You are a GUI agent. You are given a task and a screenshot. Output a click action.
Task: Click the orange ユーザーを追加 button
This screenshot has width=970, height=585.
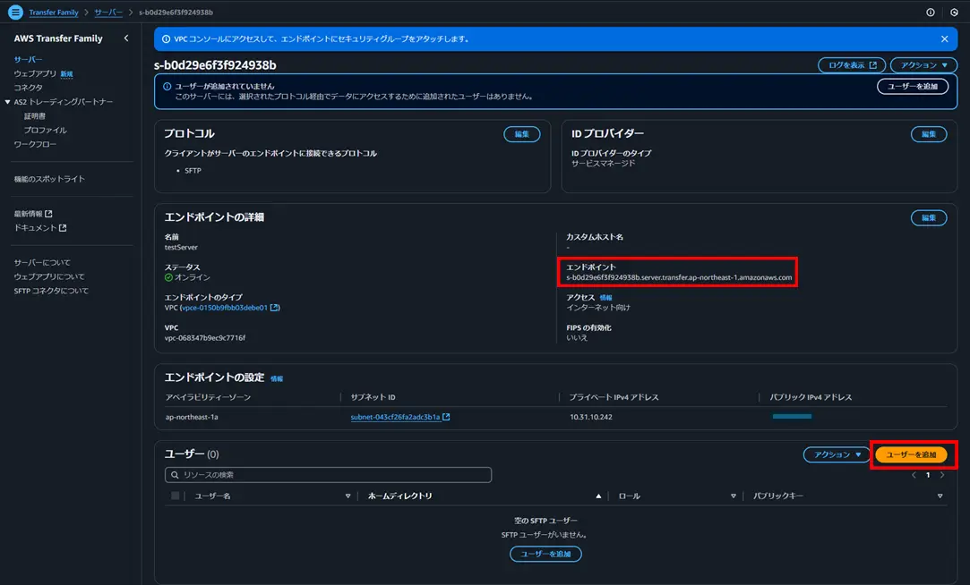pyautogui.click(x=911, y=454)
